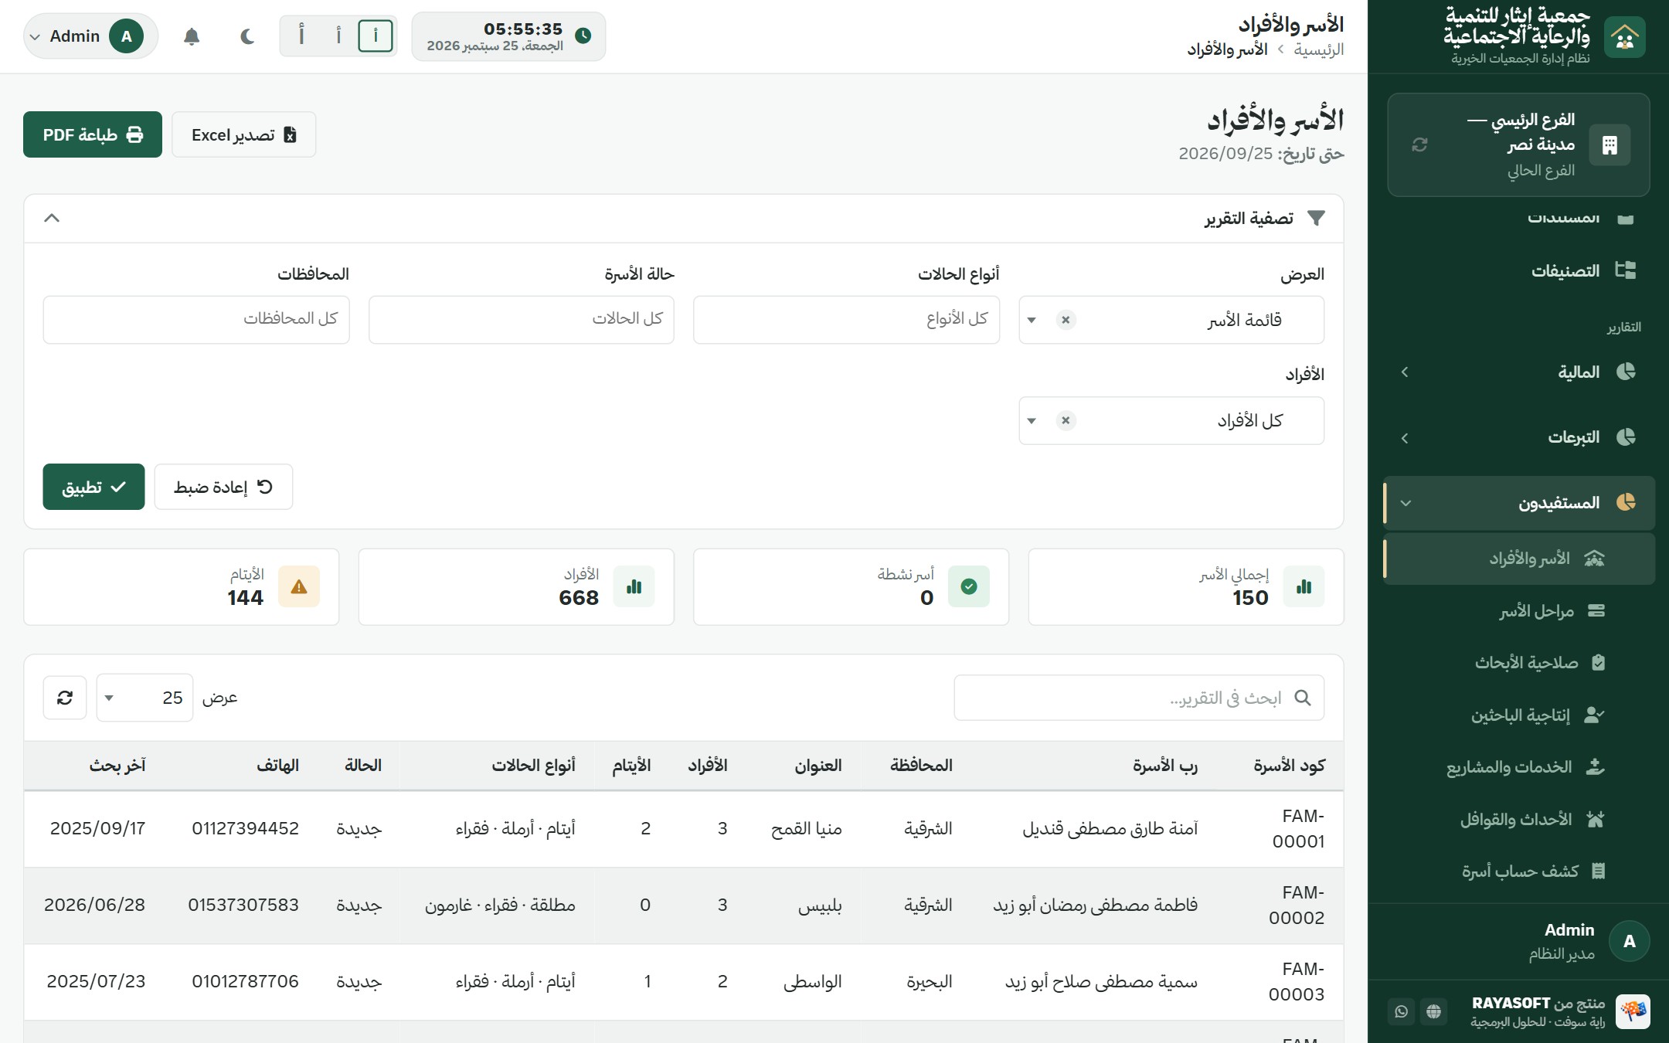Screen dimensions: 1669x1043
Task: Click the أنواع الحالات filter field
Action: (x=846, y=319)
